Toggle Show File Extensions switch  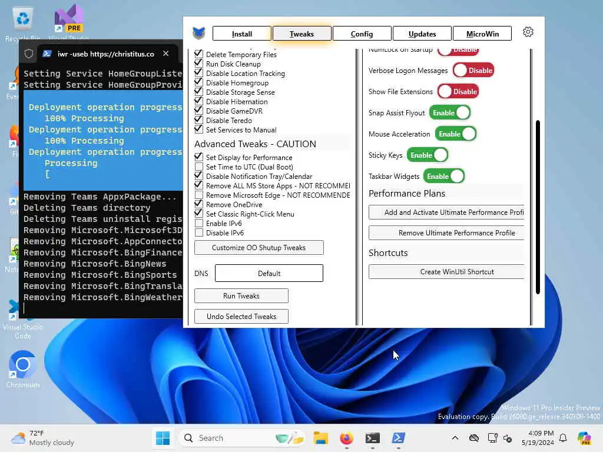[x=458, y=91]
